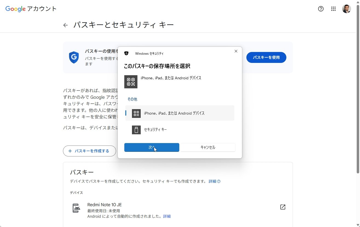Image resolution: width=360 pixels, height=227 pixels.
Task: Click the その他 heading in dialog
Action: click(132, 99)
